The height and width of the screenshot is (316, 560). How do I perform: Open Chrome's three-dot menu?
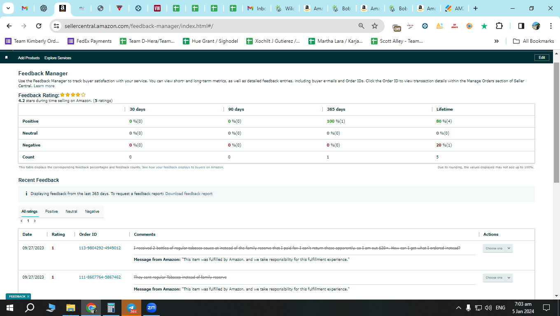pyautogui.click(x=551, y=26)
